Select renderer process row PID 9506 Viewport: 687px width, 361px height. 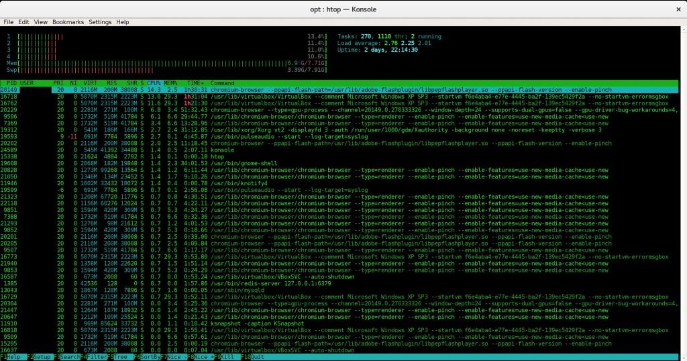(339, 117)
